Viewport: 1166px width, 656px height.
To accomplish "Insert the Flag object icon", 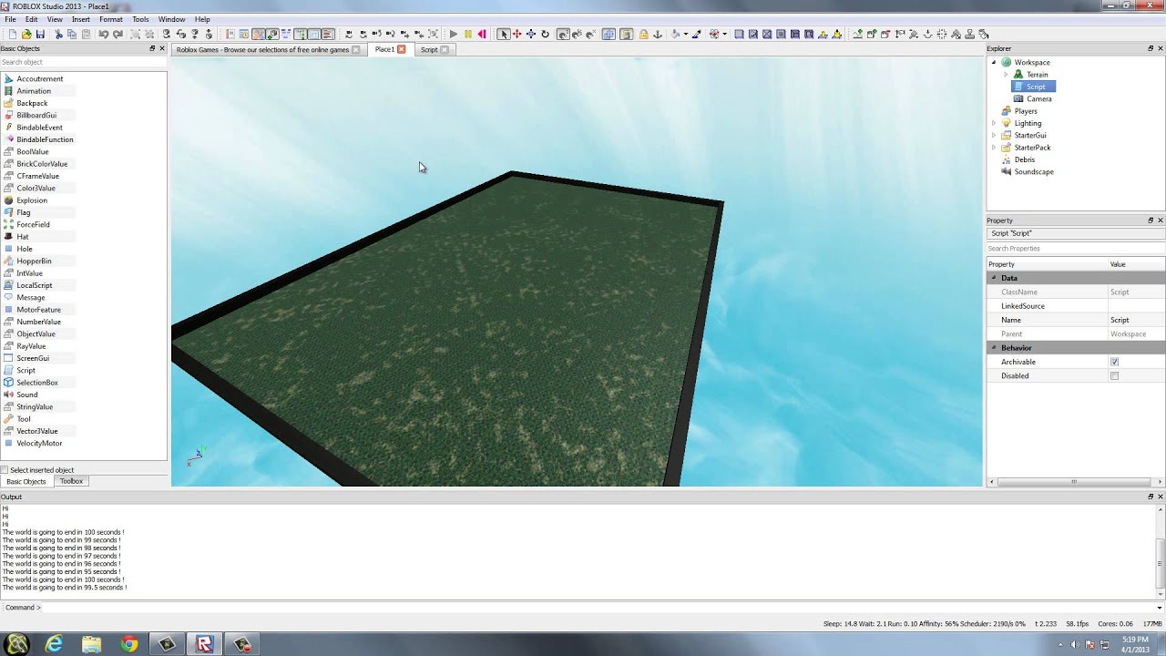I will [x=8, y=212].
